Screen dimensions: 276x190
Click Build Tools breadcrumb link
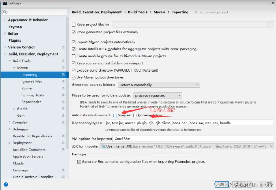pyautogui.click(x=137, y=12)
